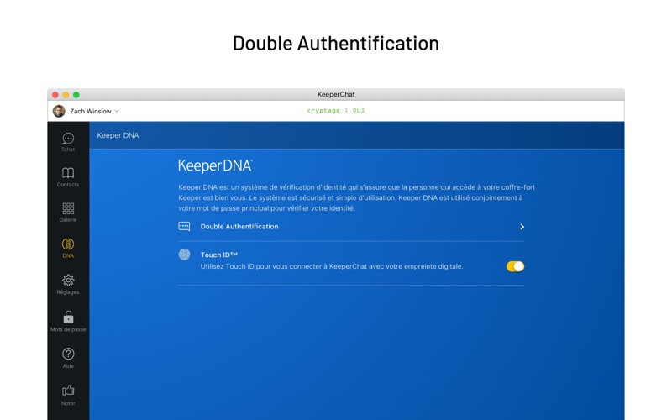Disable the Touch ID toggle switch
Image resolution: width=672 pixels, height=420 pixels.
515,266
